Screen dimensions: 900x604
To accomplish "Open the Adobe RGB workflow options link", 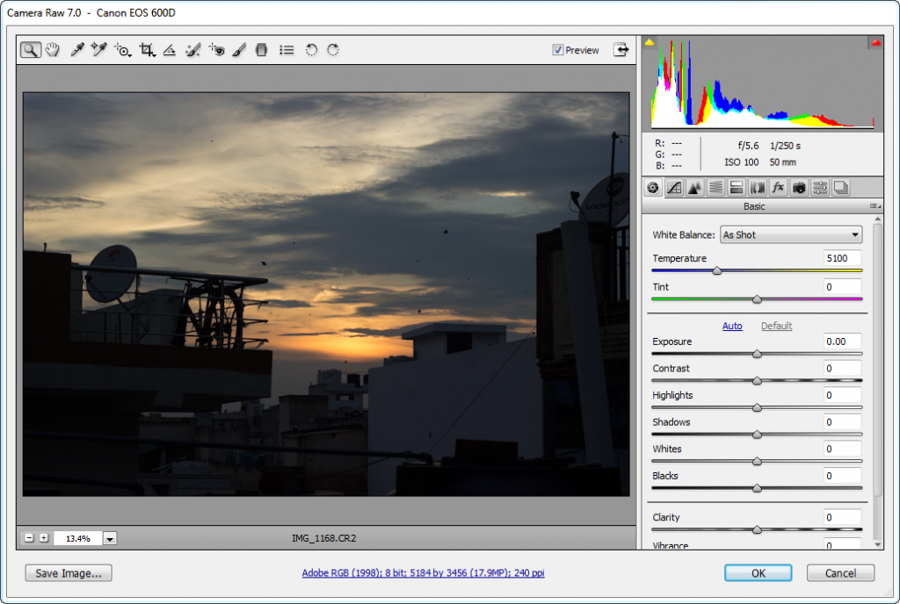I will tap(423, 573).
